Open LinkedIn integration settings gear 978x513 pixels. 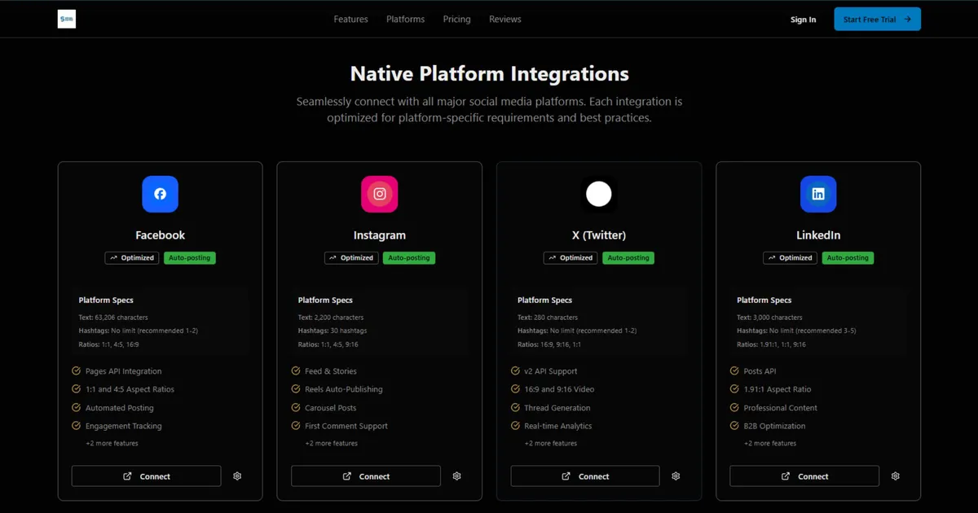[x=895, y=476]
